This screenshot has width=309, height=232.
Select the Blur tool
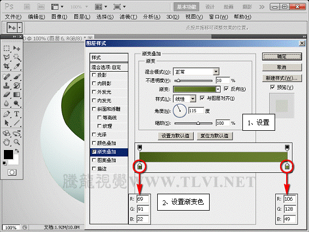coord(7,103)
